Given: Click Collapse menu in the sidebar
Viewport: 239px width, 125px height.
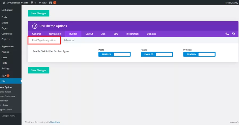Looking at the screenshot, I should (x=8, y=116).
